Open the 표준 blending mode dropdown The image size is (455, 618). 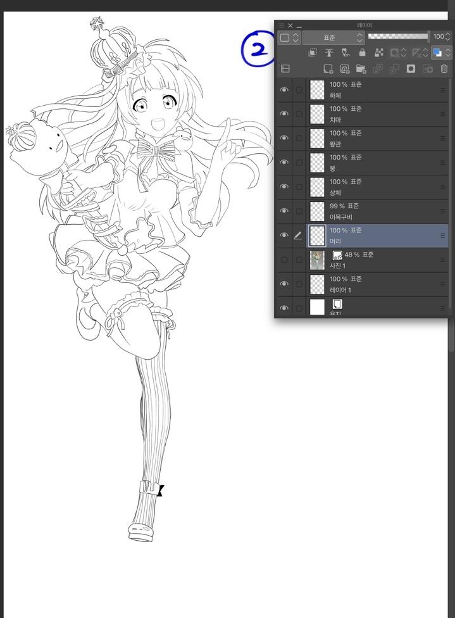[333, 38]
